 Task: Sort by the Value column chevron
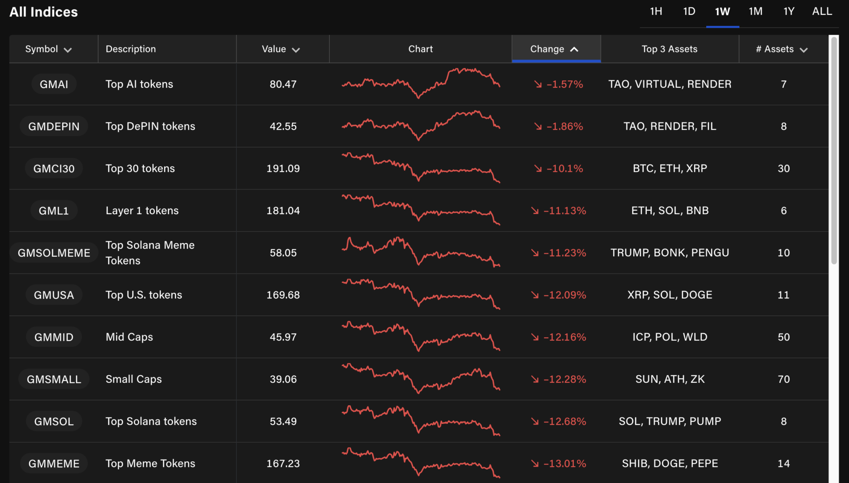(295, 50)
